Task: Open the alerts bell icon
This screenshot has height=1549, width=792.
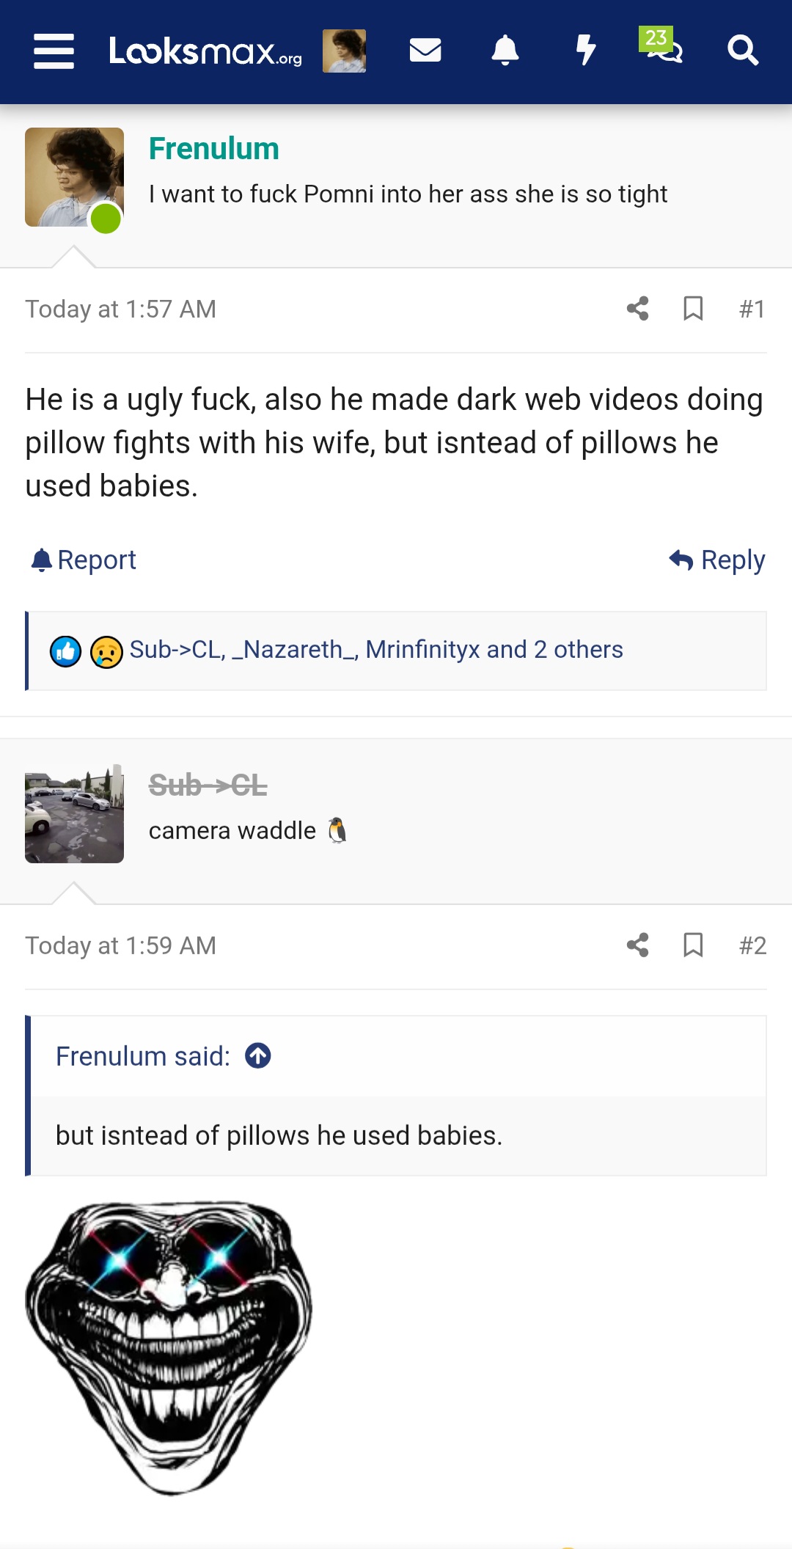Action: 505,51
